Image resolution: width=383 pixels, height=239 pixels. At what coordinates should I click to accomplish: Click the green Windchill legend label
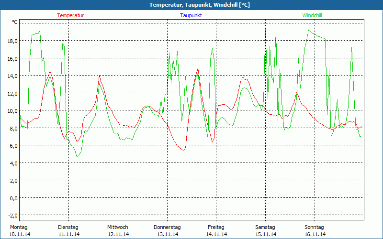[312, 15]
